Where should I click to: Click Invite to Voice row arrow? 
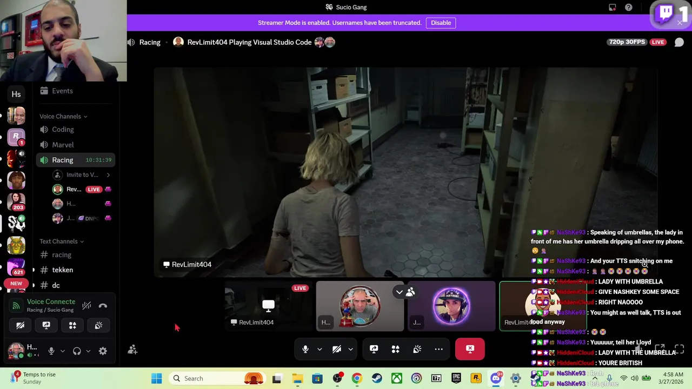108,175
